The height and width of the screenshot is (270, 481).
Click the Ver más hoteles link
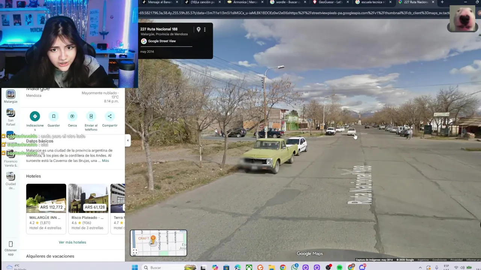point(72,242)
